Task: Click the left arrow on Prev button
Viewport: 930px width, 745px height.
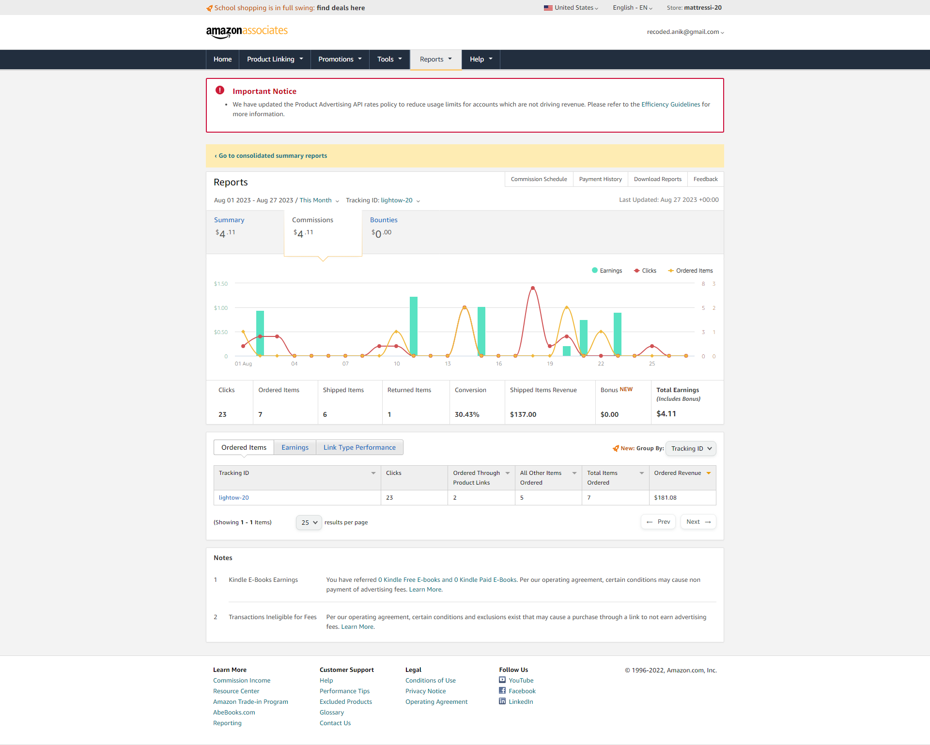Action: tap(650, 522)
